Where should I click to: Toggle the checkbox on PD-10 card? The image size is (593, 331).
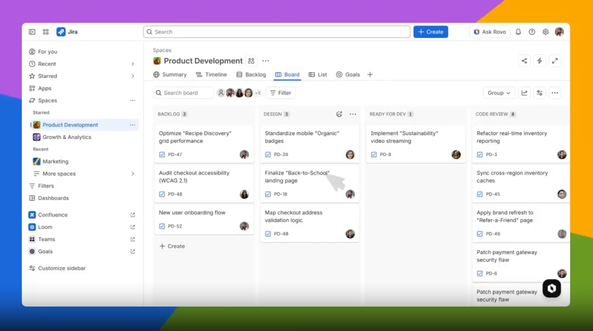267,194
